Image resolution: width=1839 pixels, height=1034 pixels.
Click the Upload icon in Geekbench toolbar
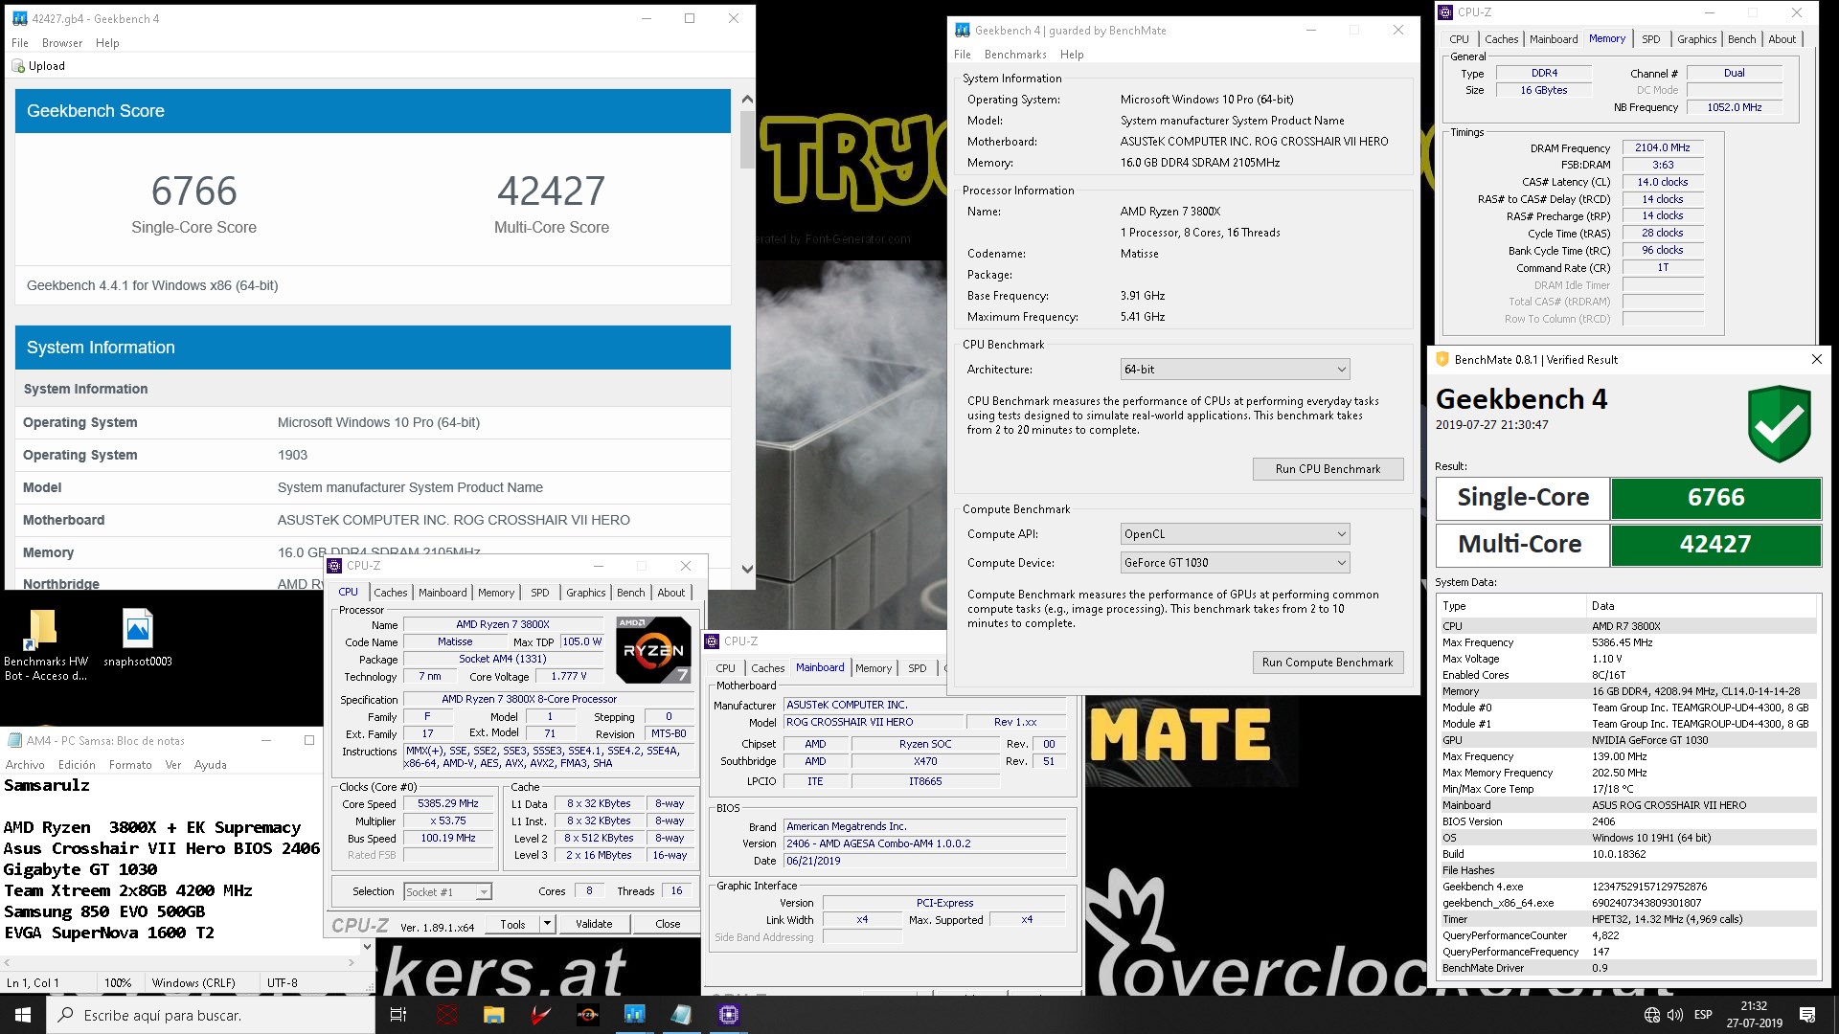tap(18, 66)
